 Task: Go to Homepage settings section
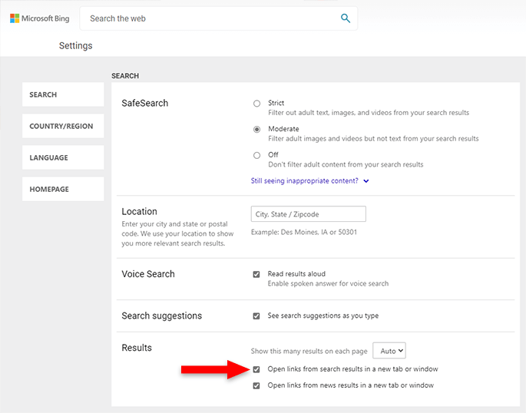(x=63, y=190)
